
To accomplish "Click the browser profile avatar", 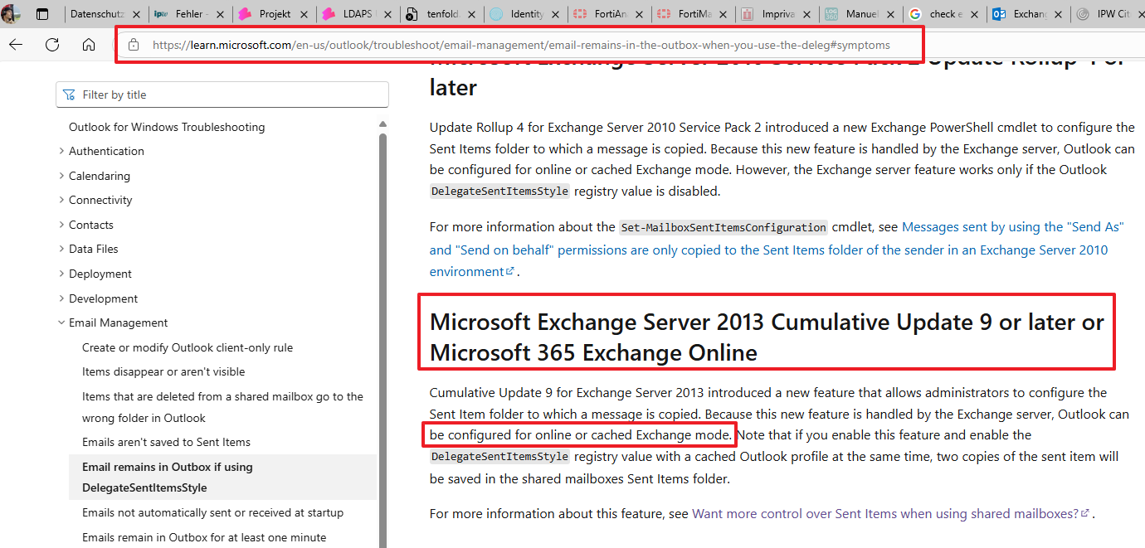I will click(x=12, y=13).
